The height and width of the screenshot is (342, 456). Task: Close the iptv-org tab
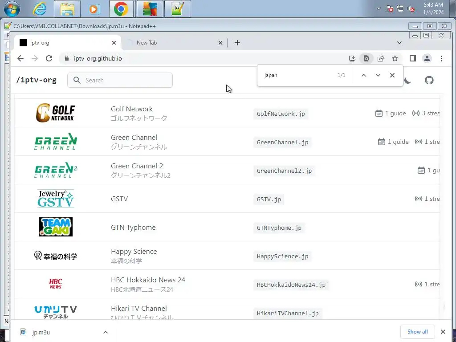coord(114,43)
